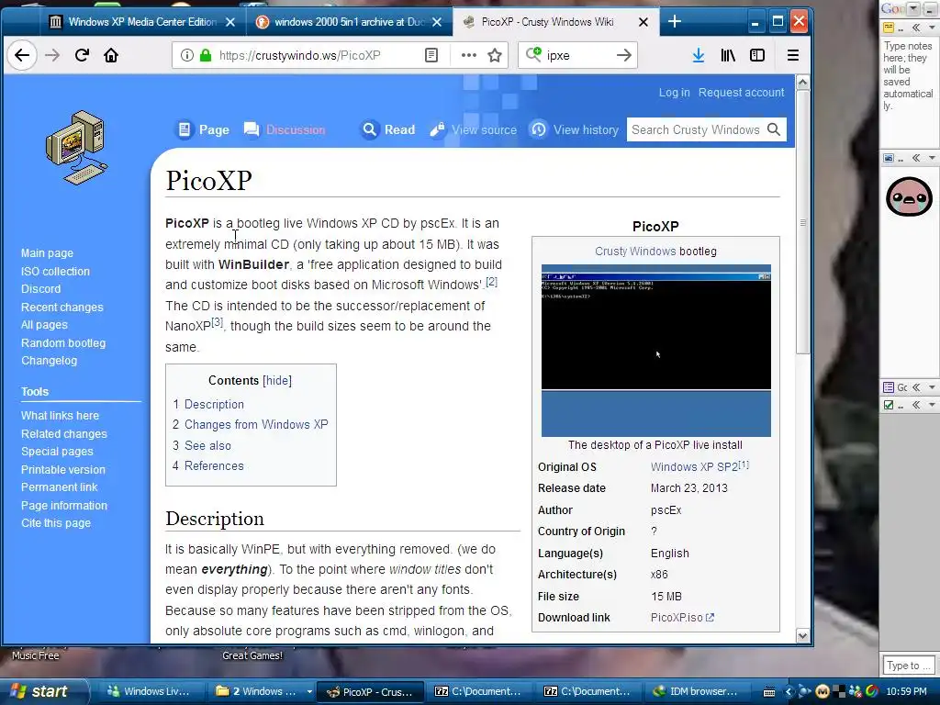Open the Firefox downloads panel
Viewport: 940px width, 705px height.
[x=699, y=55]
